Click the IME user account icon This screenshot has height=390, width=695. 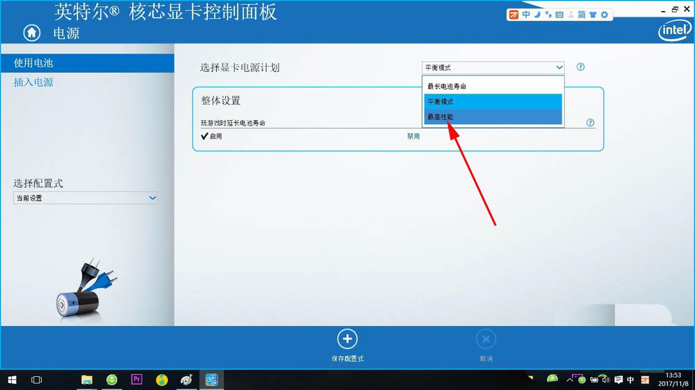[x=571, y=15]
